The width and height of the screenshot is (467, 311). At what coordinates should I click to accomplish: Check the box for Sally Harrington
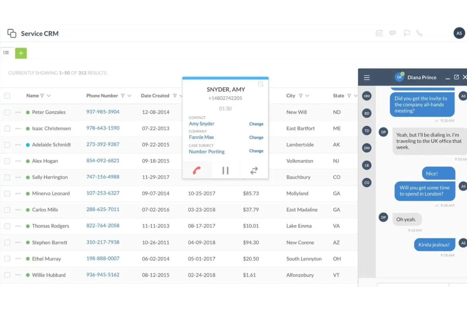click(x=7, y=177)
